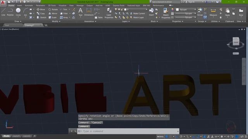Click the Move tool
This screenshot has height=139, width=248.
(41, 9)
